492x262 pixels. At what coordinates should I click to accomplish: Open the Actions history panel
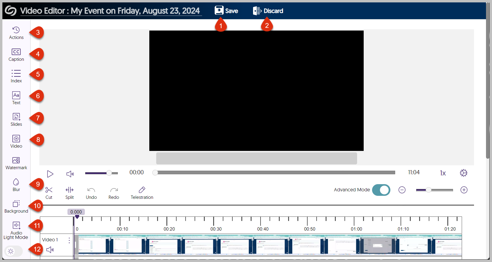16,33
